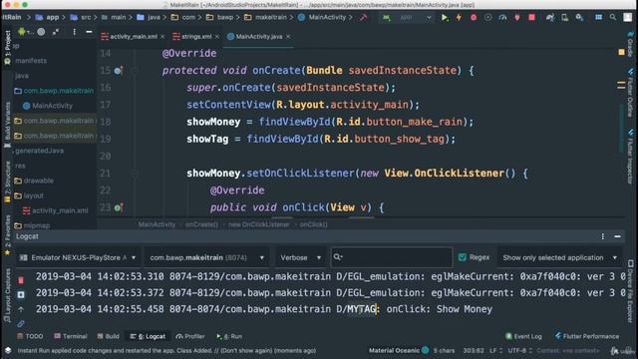
Task: Open the AVD Manager device icon
Action: coord(565,18)
